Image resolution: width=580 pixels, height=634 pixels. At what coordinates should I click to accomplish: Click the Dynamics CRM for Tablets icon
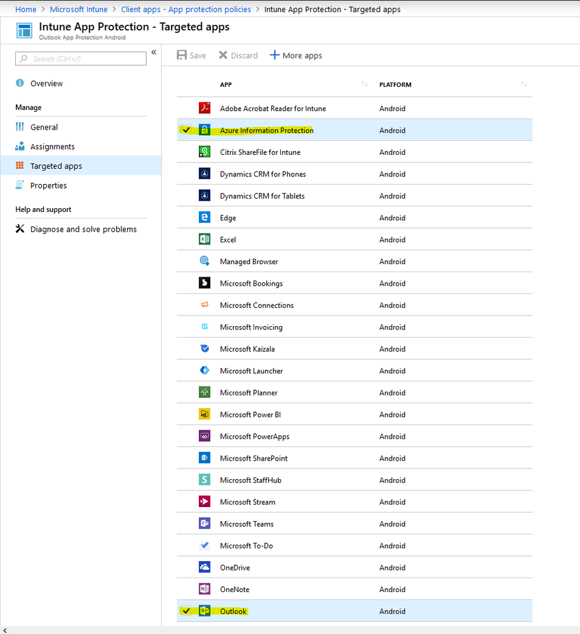tap(205, 195)
